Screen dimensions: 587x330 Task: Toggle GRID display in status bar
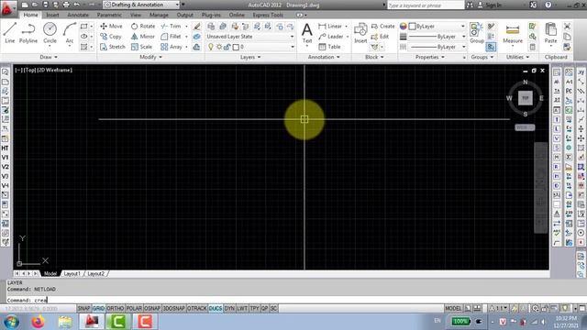click(x=98, y=308)
